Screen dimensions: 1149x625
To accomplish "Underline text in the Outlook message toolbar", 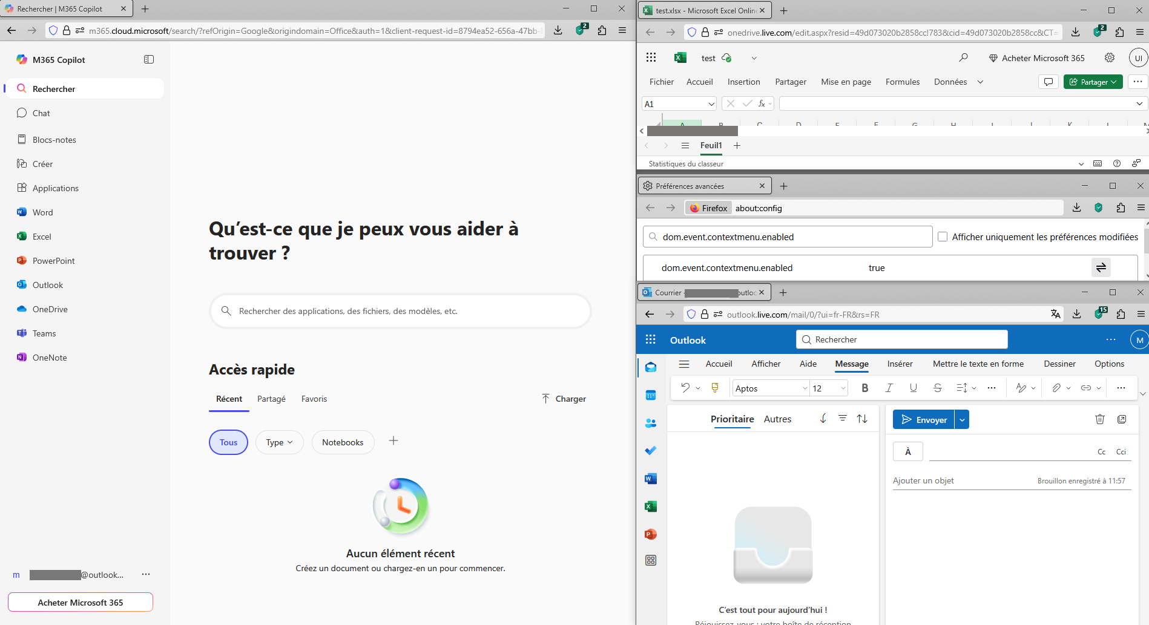I will click(914, 388).
